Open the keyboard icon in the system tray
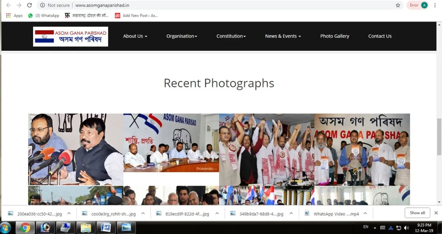 383,228
